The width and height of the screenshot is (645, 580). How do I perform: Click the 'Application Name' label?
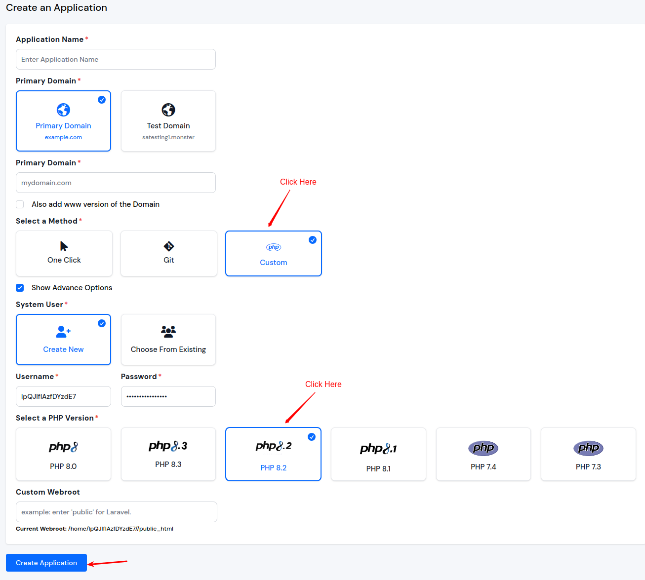click(x=49, y=39)
